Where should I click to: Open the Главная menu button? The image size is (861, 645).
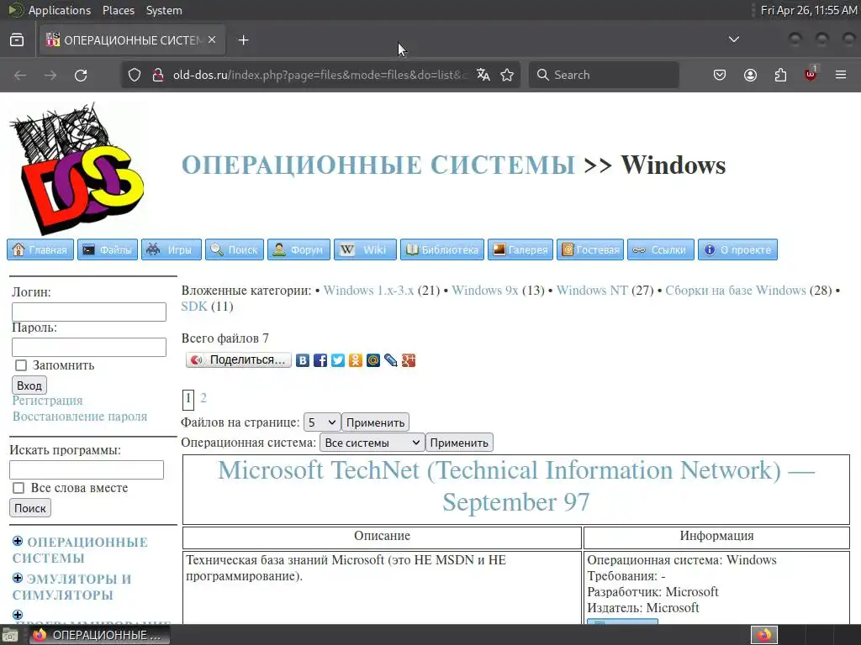[40, 249]
